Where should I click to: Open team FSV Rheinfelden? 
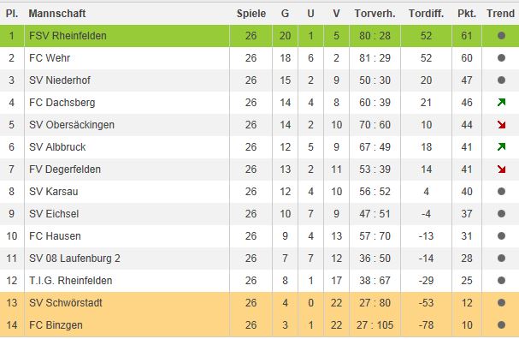[x=68, y=35]
